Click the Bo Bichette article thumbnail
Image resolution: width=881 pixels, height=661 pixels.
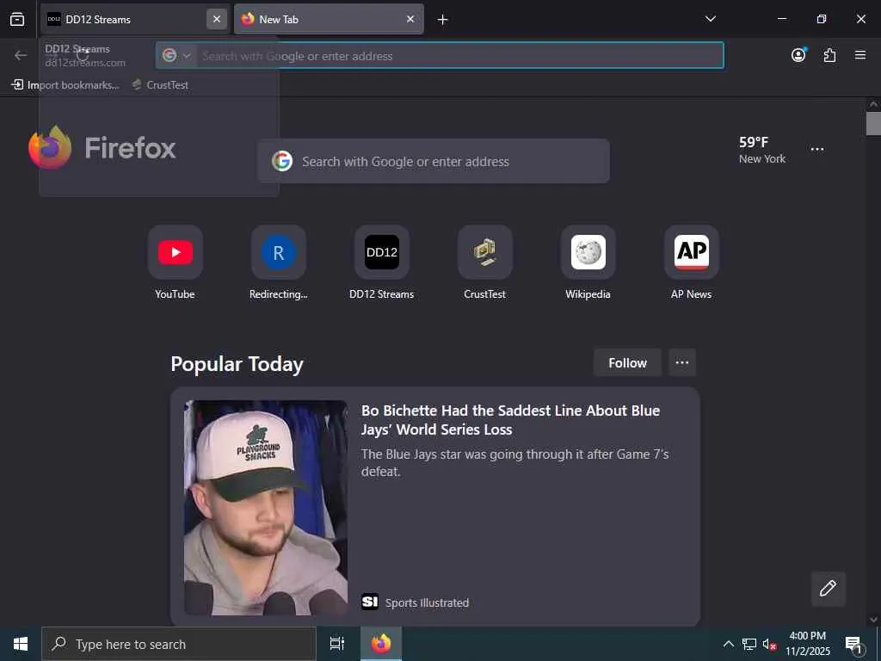tap(266, 508)
